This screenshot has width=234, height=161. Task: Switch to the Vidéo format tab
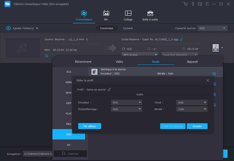tap(119, 62)
